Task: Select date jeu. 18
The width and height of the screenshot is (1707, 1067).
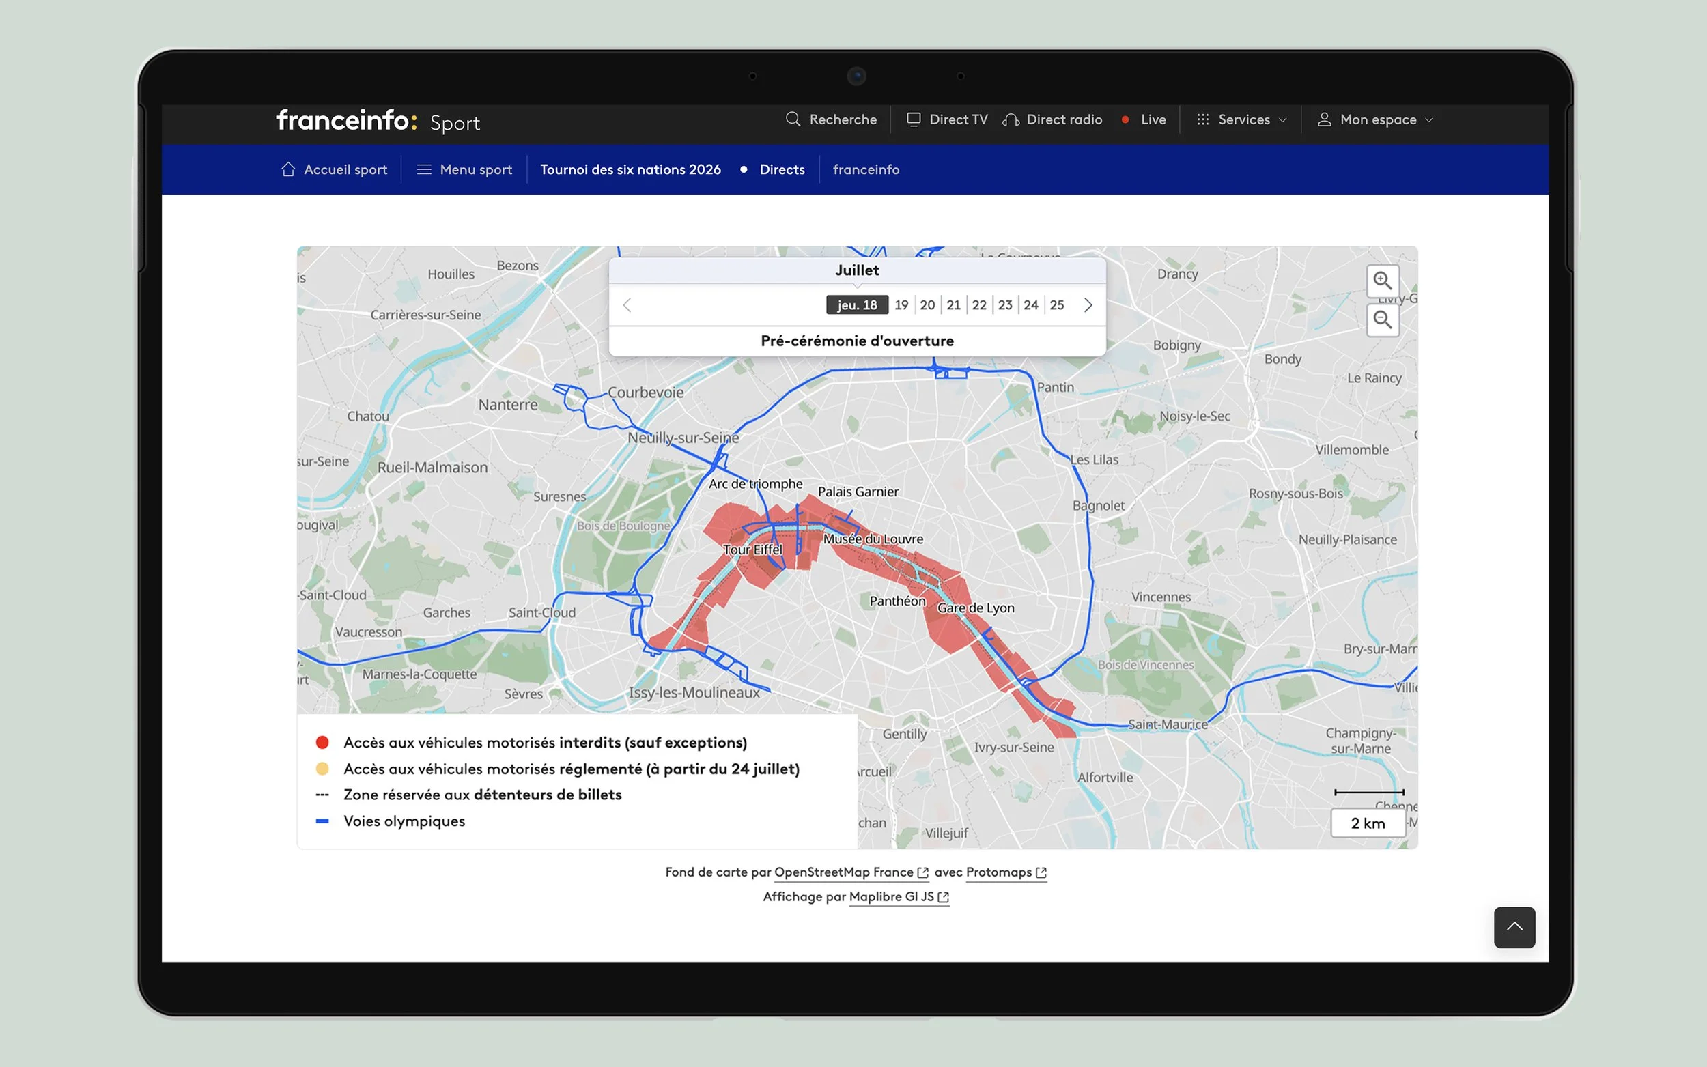Action: (857, 305)
